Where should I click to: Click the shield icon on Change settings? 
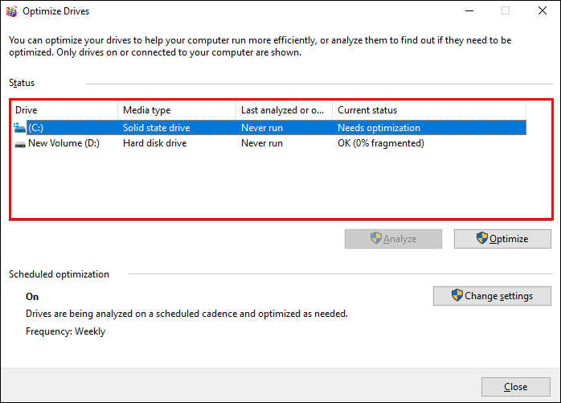tap(457, 295)
